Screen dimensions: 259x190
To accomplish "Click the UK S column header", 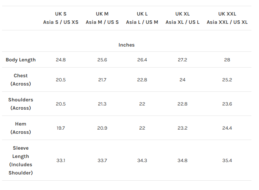I will tap(61, 18).
